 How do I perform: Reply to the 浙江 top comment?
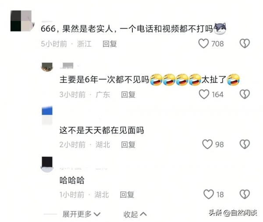110,44
